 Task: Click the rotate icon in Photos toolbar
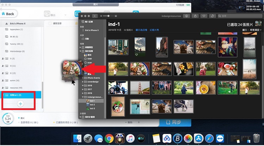[213, 16]
